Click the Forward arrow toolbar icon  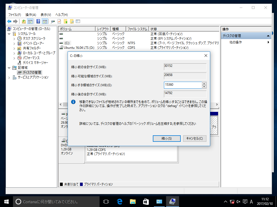coord(15,22)
